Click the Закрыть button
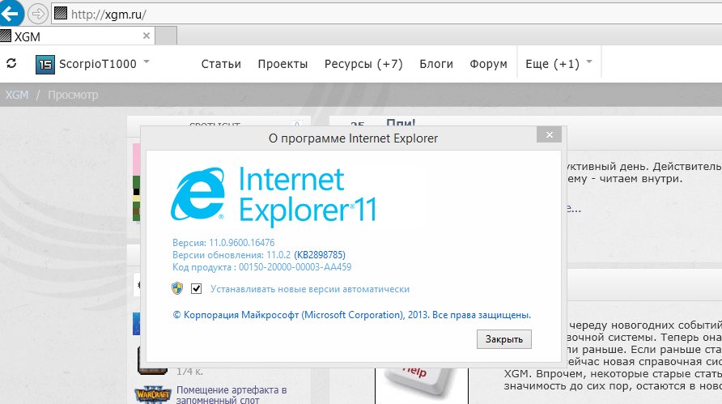This screenshot has width=722, height=404. (x=503, y=339)
